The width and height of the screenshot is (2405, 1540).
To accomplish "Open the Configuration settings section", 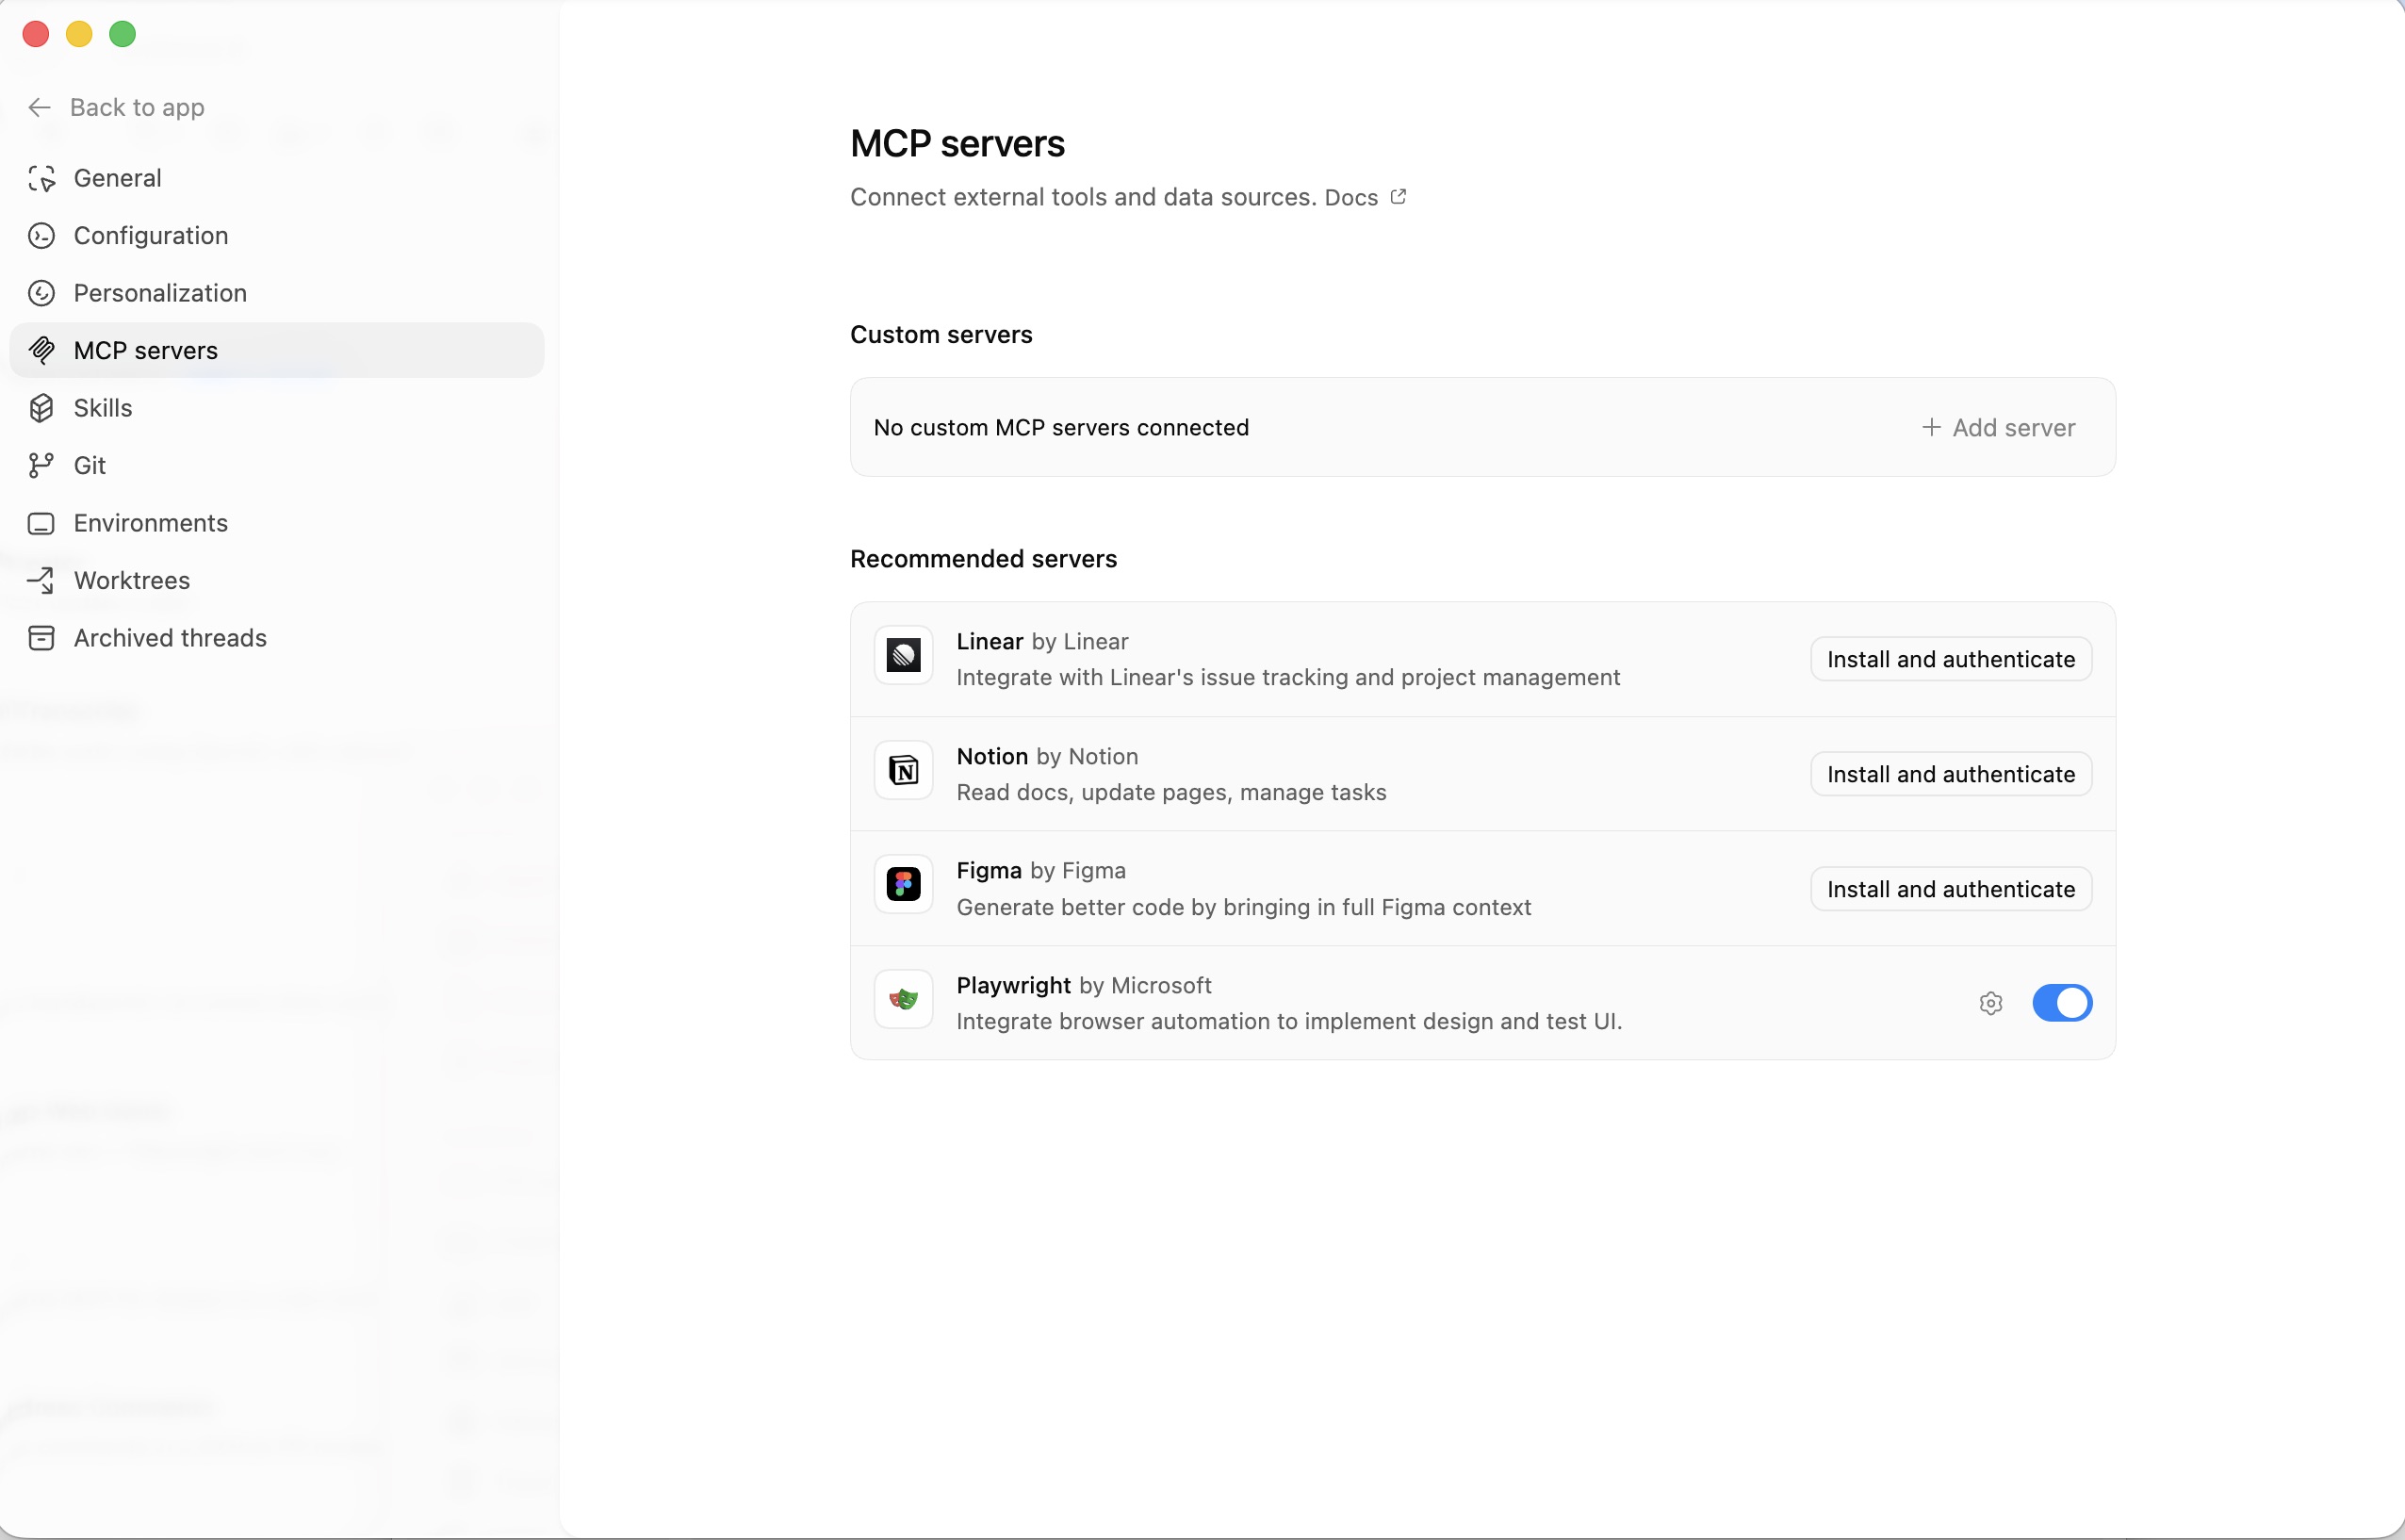I will click(x=150, y=235).
